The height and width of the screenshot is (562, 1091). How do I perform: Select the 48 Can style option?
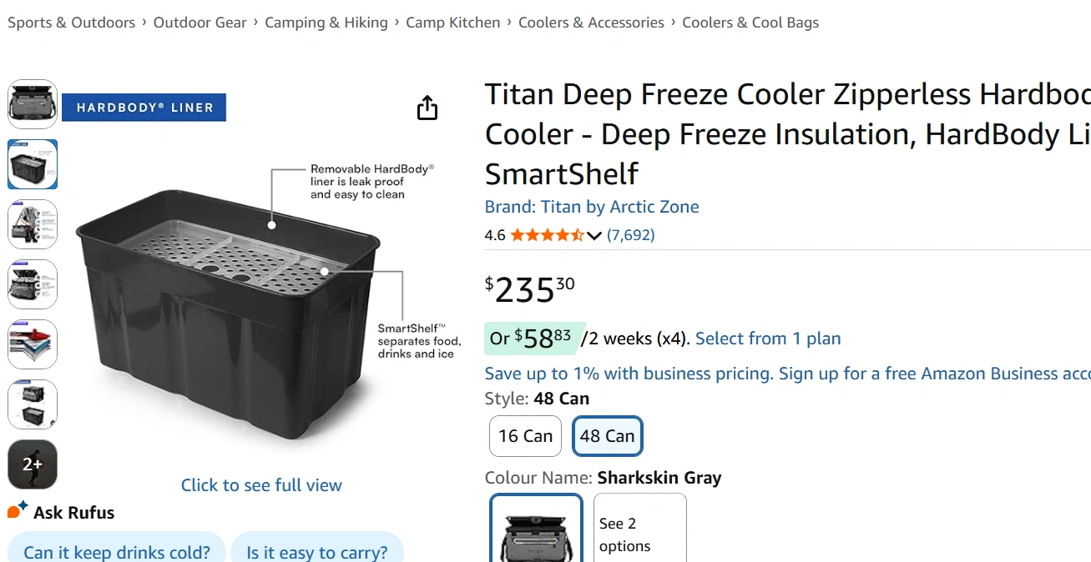[x=607, y=436]
